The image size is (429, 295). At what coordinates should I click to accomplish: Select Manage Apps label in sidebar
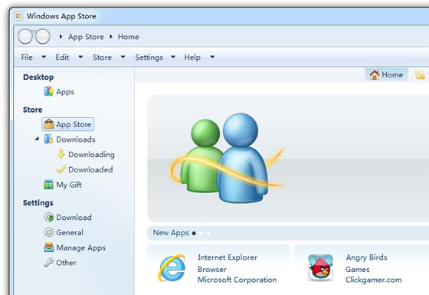point(81,248)
